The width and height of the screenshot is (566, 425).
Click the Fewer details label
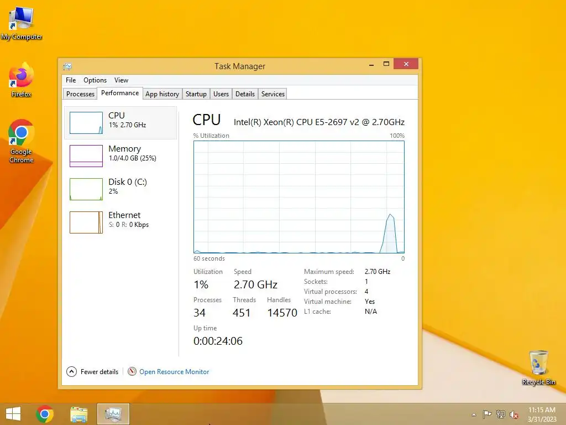(99, 371)
